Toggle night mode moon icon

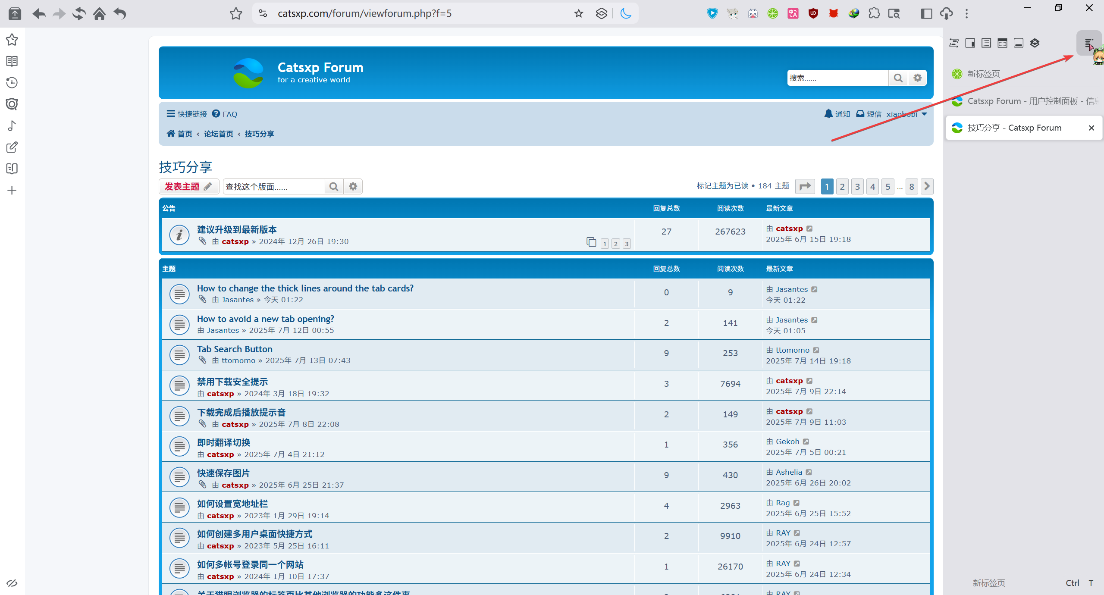click(x=626, y=13)
